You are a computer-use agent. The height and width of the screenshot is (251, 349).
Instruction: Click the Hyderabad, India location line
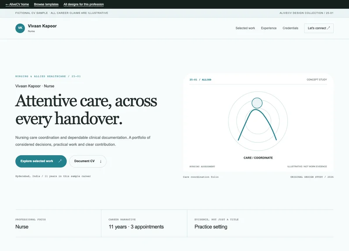53,176
